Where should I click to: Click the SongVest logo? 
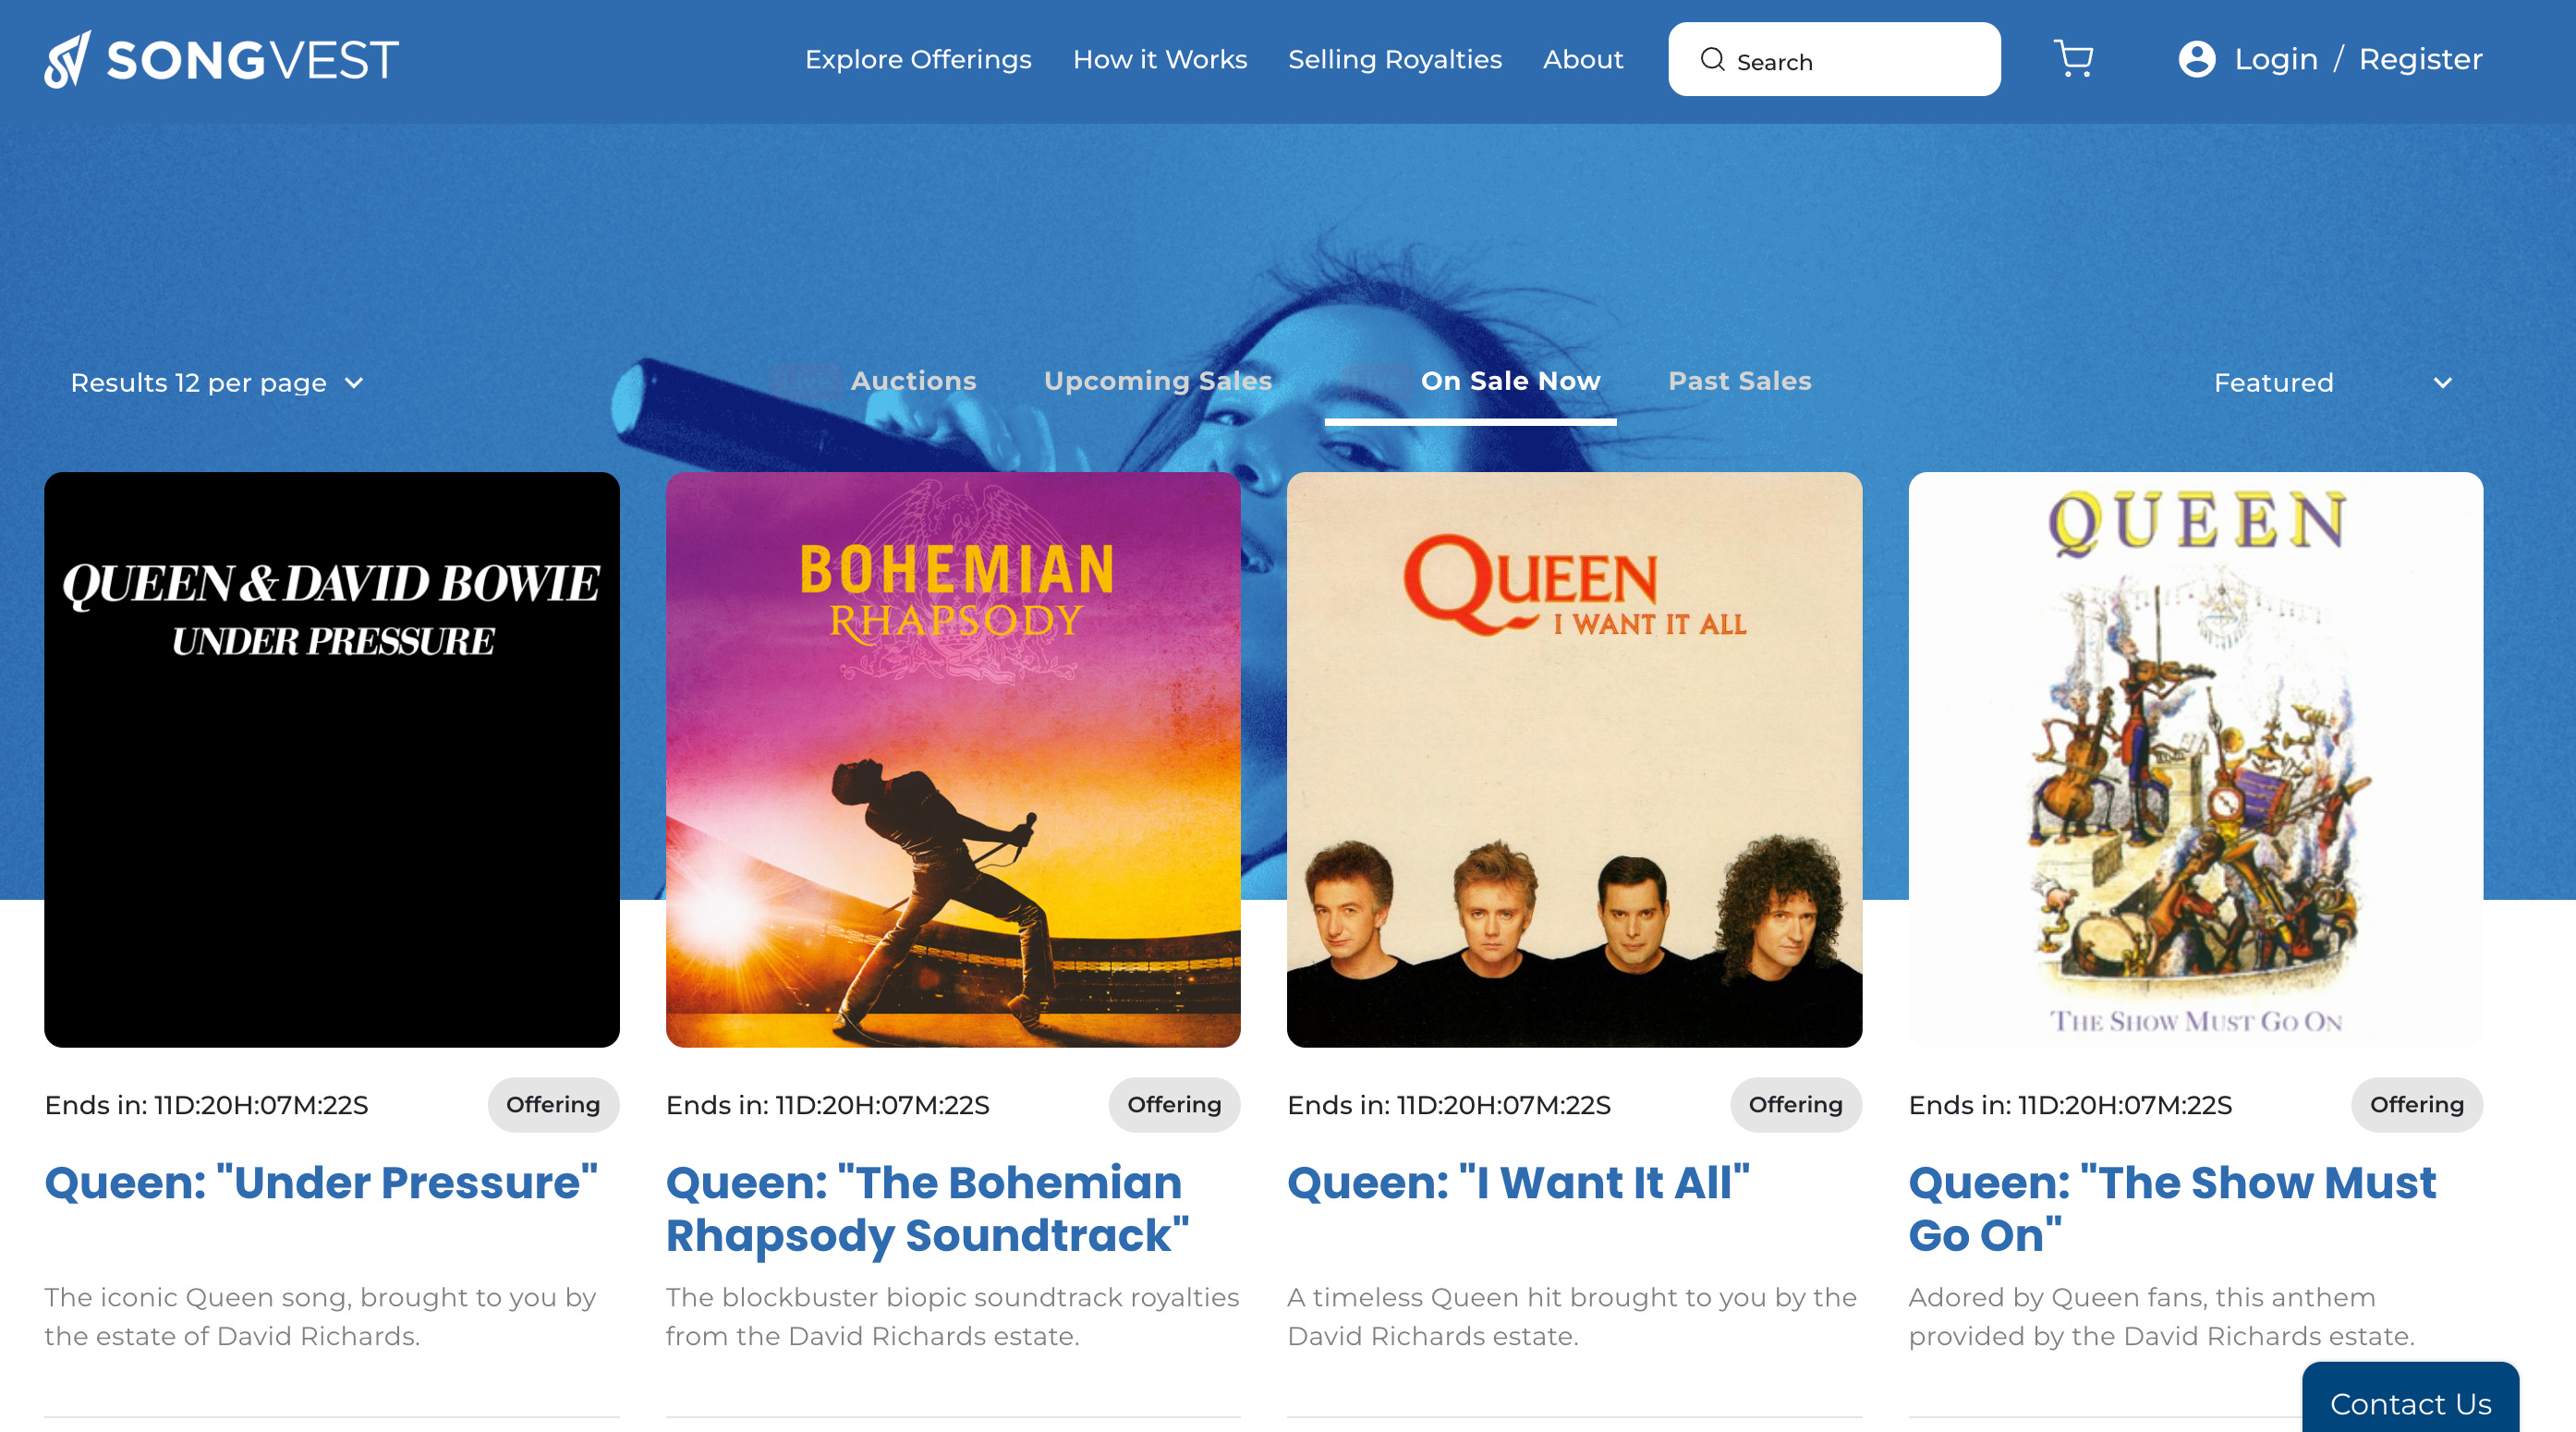pos(222,59)
